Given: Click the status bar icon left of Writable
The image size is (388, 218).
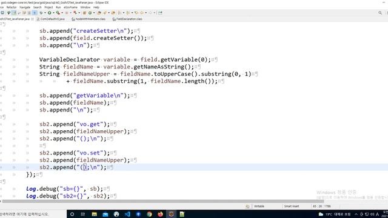Looking at the screenshot, I should (247, 206).
